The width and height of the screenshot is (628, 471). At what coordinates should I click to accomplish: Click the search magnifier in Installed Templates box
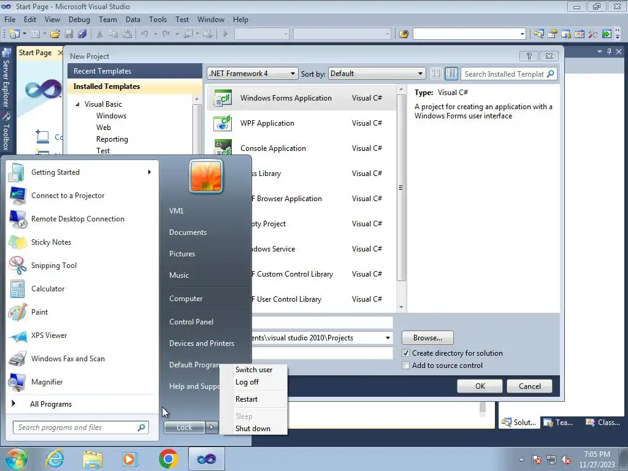coord(550,74)
